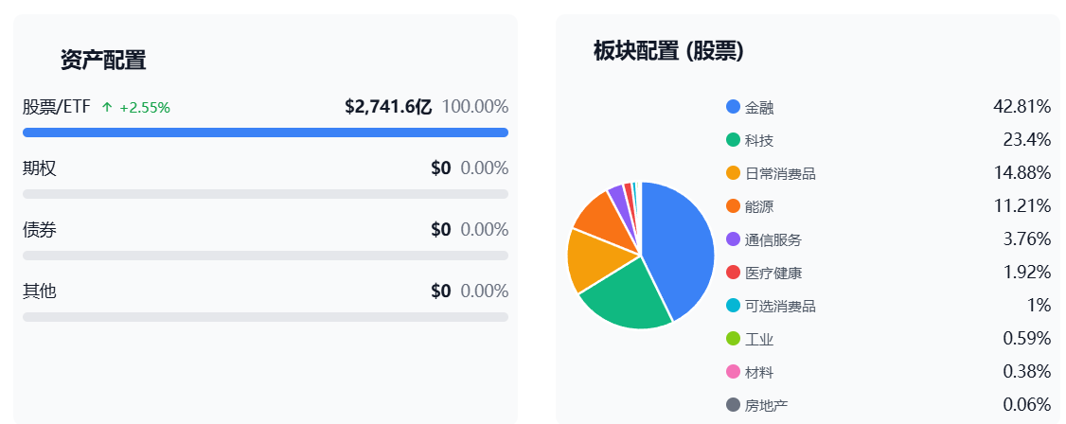
Task: Click the 金融 legend label
Action: point(759,107)
